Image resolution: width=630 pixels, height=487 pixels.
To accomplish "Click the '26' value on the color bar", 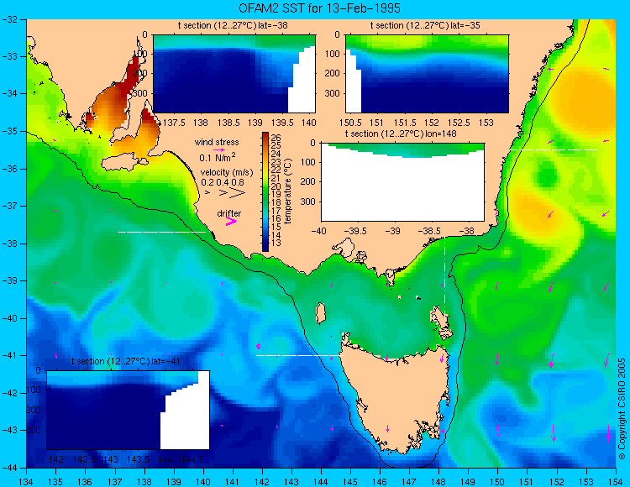I will click(x=276, y=138).
